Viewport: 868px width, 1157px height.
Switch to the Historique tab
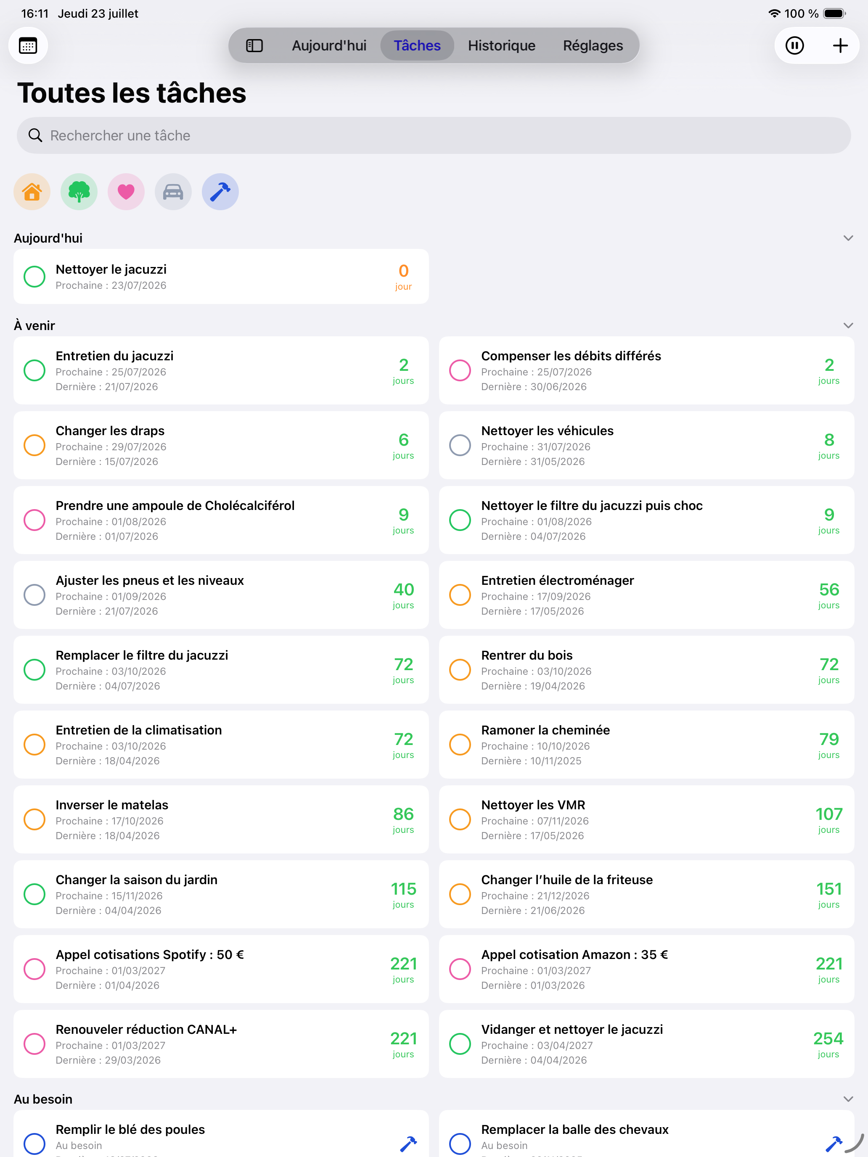(501, 45)
